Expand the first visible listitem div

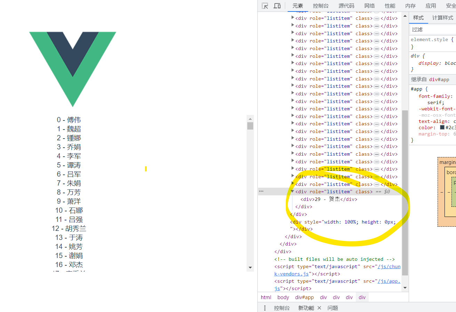pos(293,18)
